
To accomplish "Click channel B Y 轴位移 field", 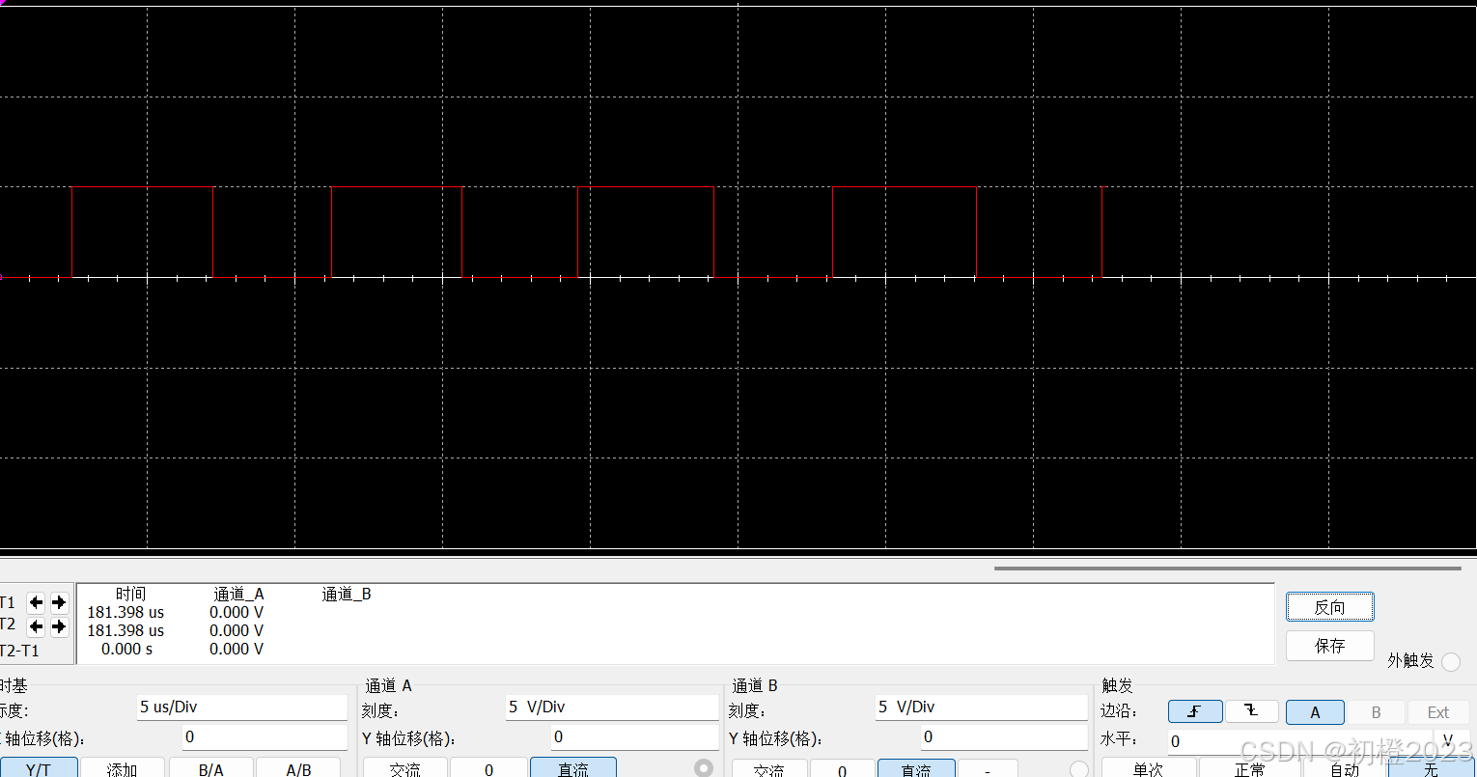I will click(1003, 737).
